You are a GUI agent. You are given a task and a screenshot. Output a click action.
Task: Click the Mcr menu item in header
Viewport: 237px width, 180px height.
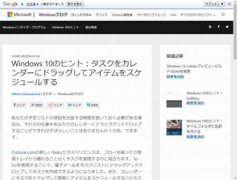[x=173, y=15]
